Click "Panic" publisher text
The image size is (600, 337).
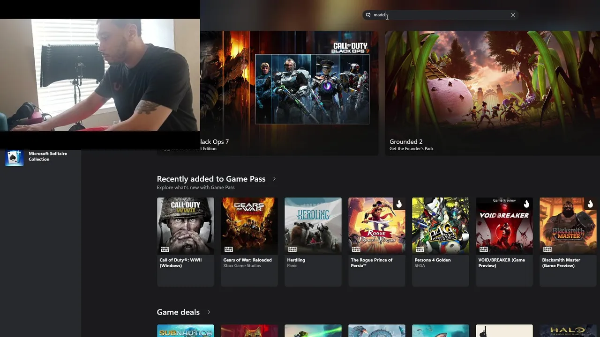coord(292,266)
